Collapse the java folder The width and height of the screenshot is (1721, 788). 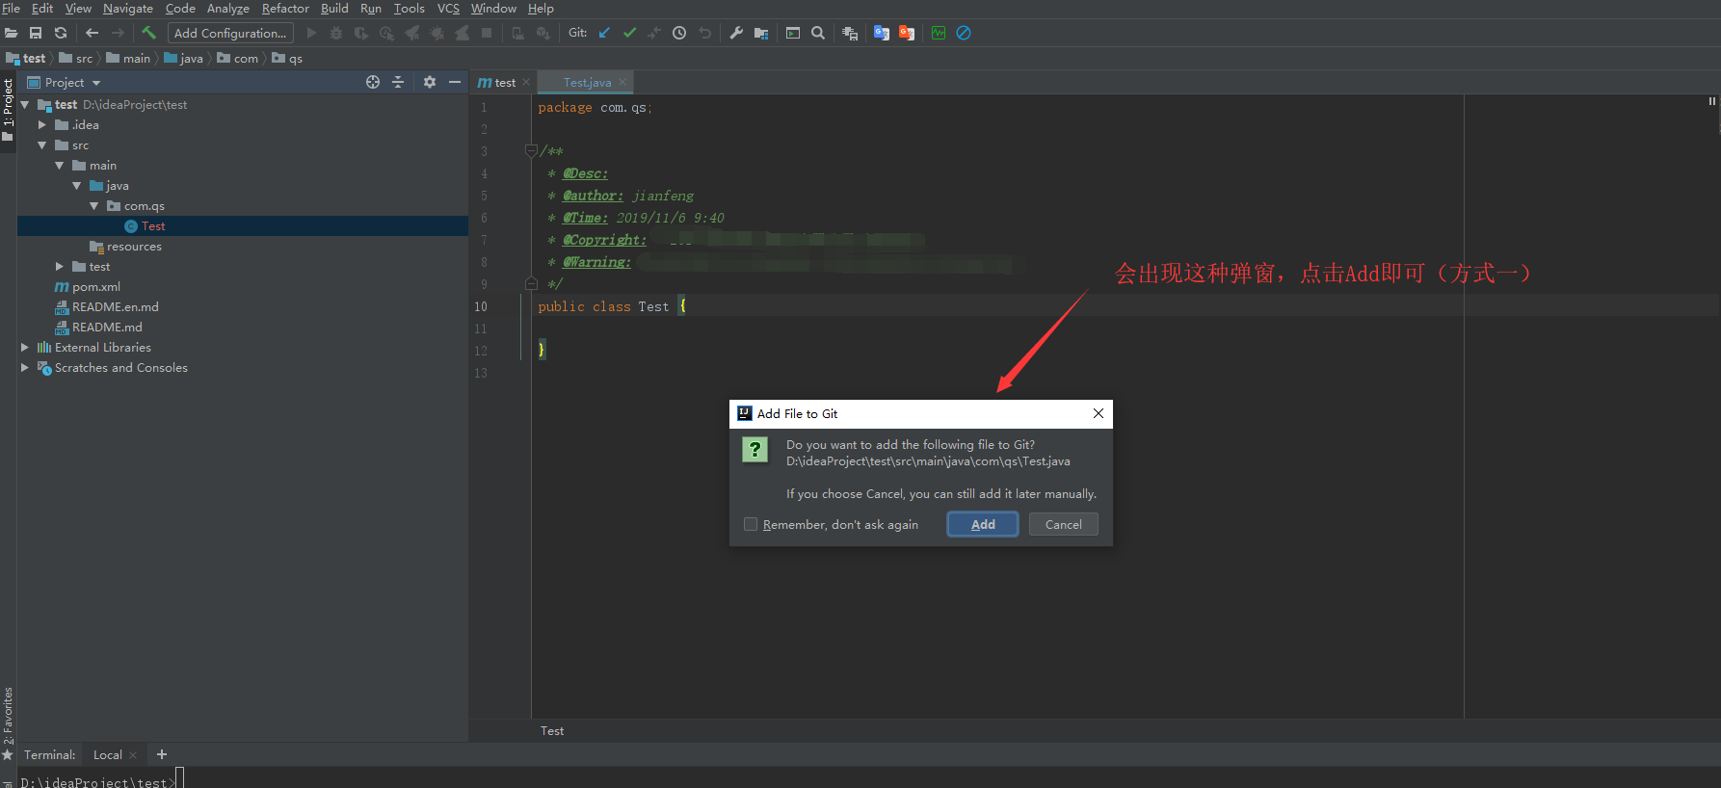[77, 185]
